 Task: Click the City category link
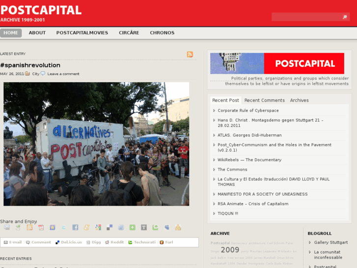[35, 74]
